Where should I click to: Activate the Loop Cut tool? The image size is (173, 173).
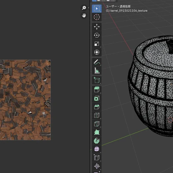(97, 115)
